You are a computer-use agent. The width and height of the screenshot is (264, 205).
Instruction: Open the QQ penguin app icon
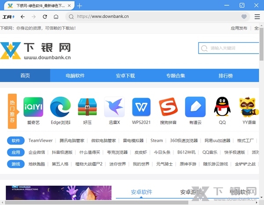click(x=222, y=106)
